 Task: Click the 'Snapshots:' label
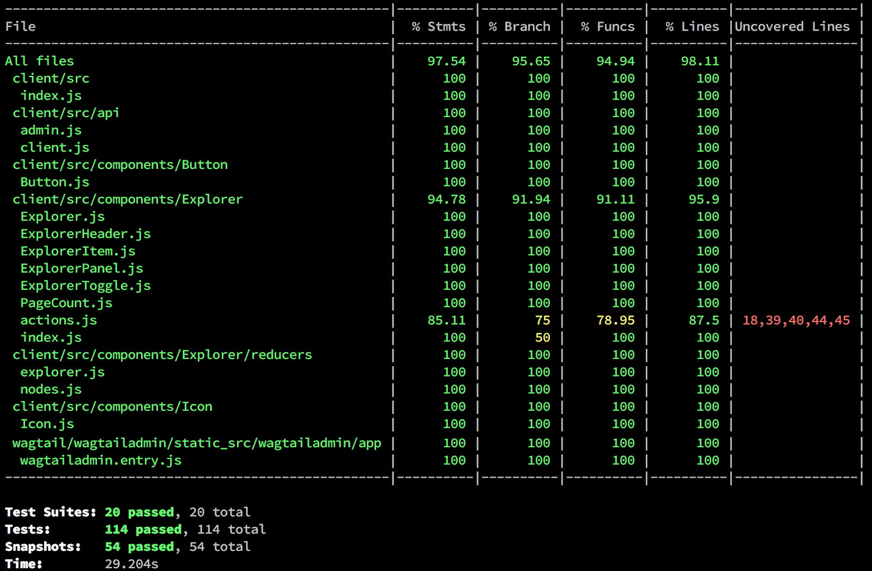(43, 546)
